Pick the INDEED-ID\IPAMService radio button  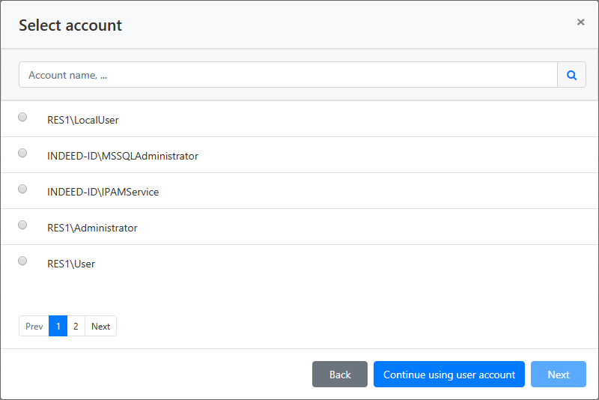coord(22,189)
